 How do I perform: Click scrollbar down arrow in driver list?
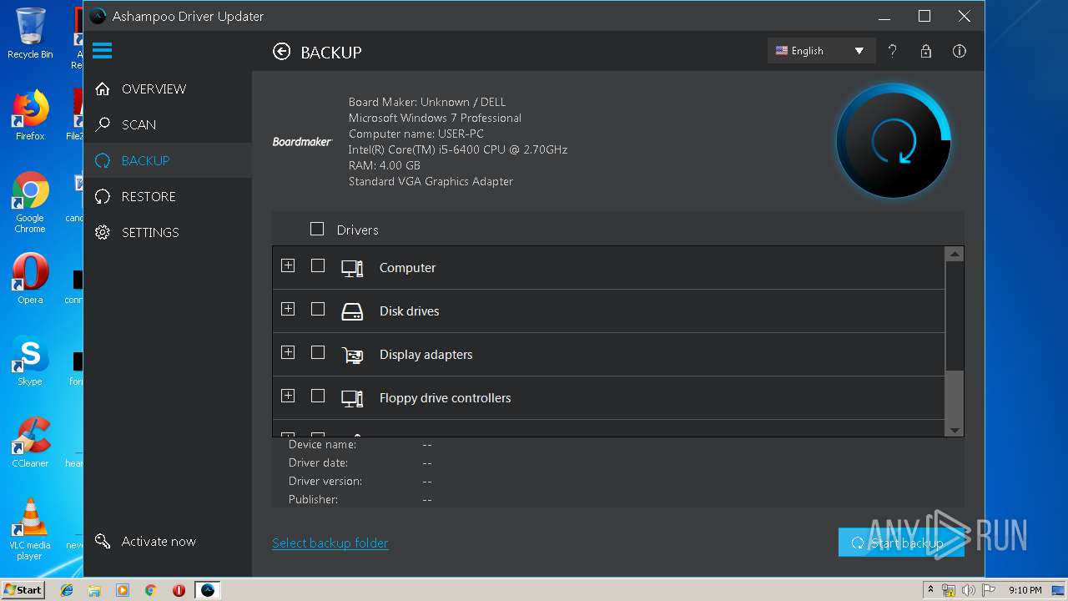click(x=955, y=430)
